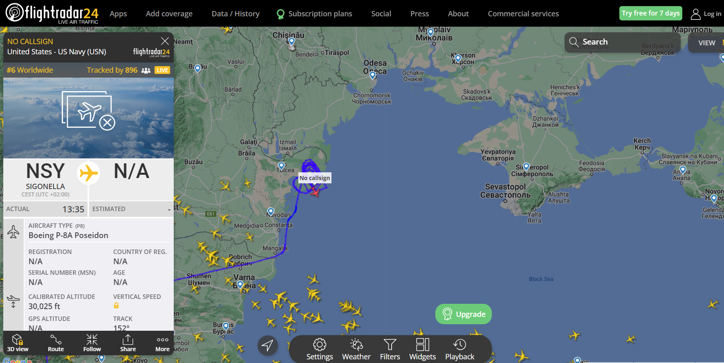724x363 pixels.
Task: Click the Log in link
Action: [706, 14]
